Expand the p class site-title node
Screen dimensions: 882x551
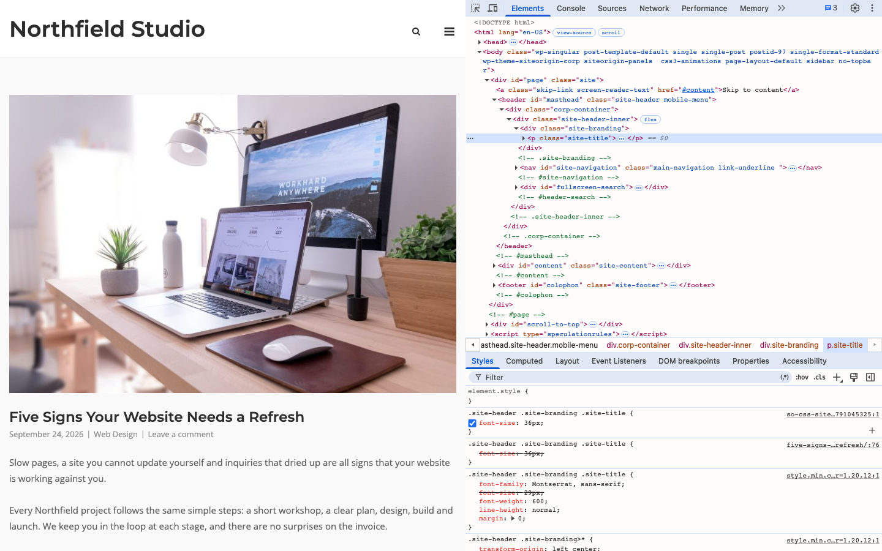coord(524,138)
